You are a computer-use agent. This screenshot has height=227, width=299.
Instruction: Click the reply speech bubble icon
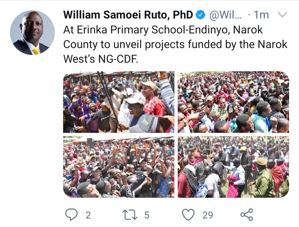[x=71, y=215]
